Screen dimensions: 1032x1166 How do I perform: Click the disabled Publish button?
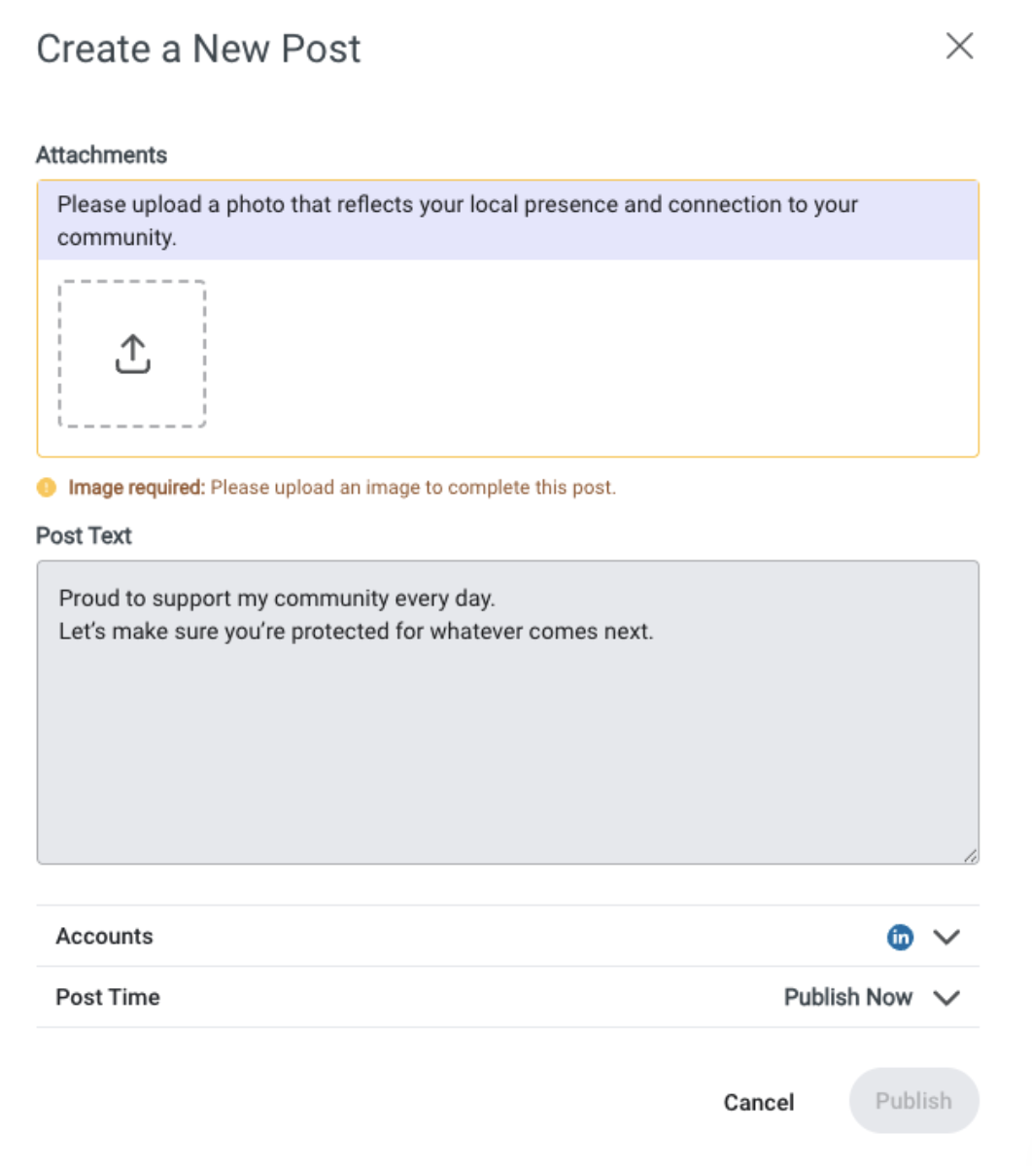(912, 1101)
